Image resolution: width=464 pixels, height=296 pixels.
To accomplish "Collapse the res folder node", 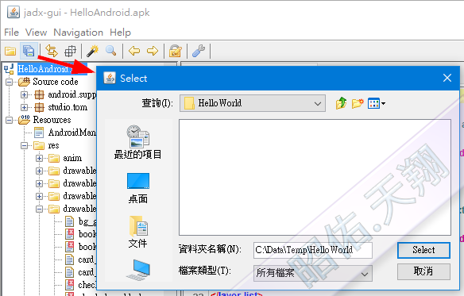I will (25, 145).
